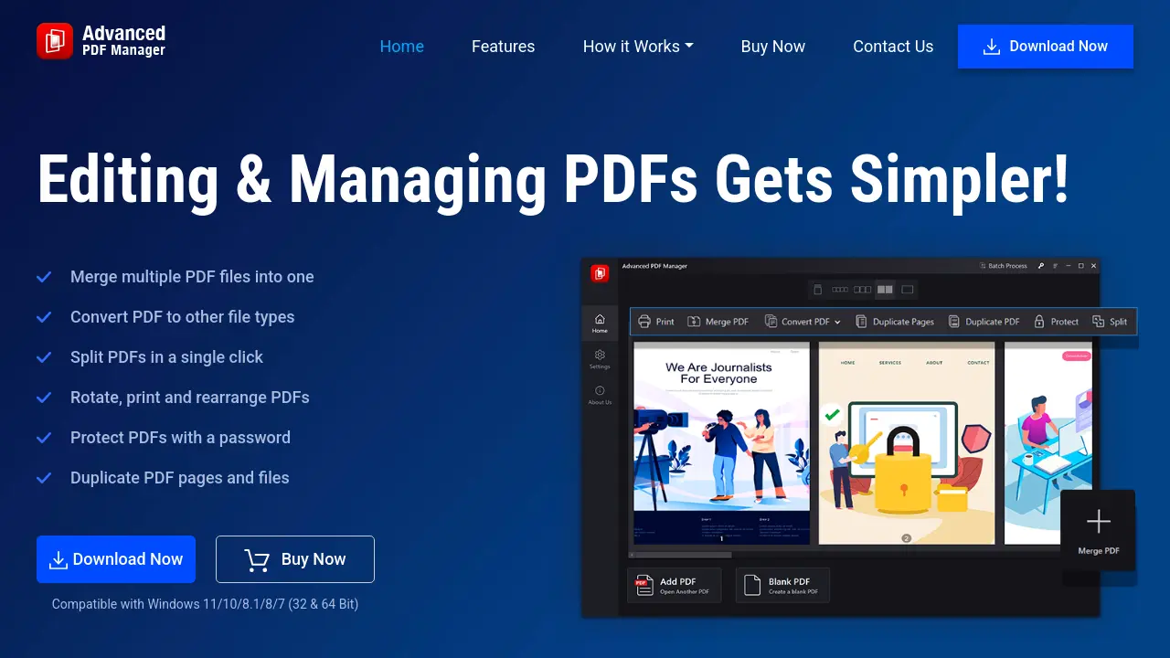The width and height of the screenshot is (1170, 658).
Task: Select the four-thumbnail view icon
Action: [x=840, y=290]
